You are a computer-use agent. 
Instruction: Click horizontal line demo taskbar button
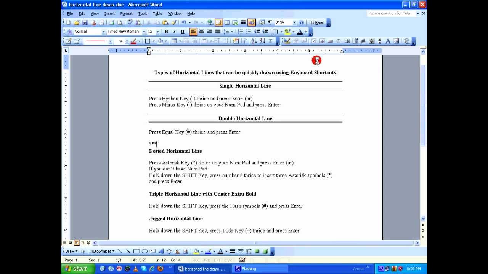203,269
